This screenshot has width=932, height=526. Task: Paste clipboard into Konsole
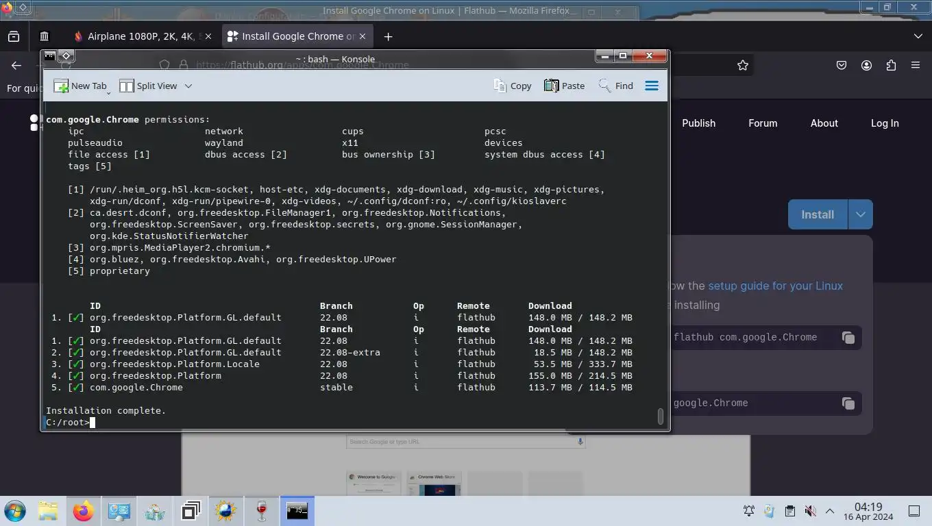coord(565,86)
